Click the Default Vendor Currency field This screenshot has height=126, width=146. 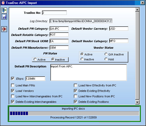click(x=119, y=29)
